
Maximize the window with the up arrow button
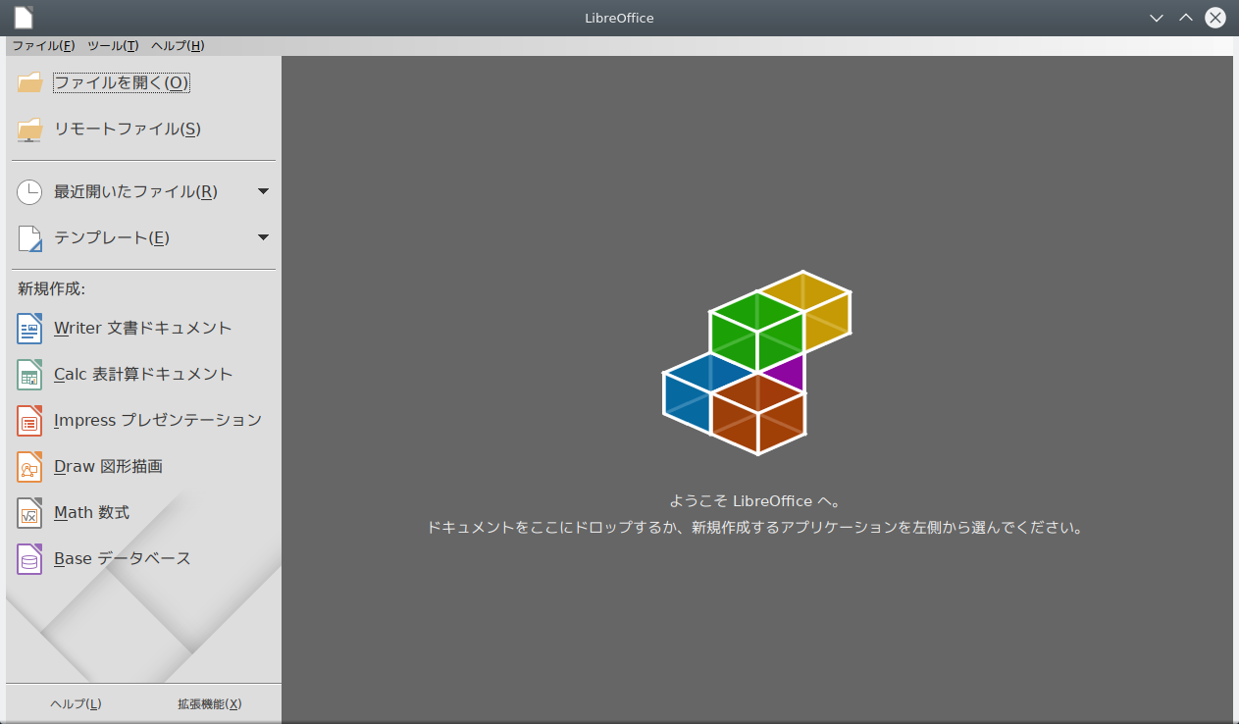tap(1185, 18)
